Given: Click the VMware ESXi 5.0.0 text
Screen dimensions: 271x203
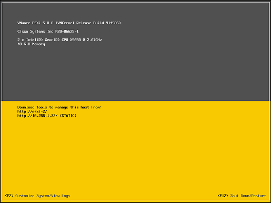Looking at the screenshot, I should (x=35, y=23).
